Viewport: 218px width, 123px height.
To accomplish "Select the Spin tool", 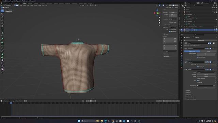I will (2, 57).
